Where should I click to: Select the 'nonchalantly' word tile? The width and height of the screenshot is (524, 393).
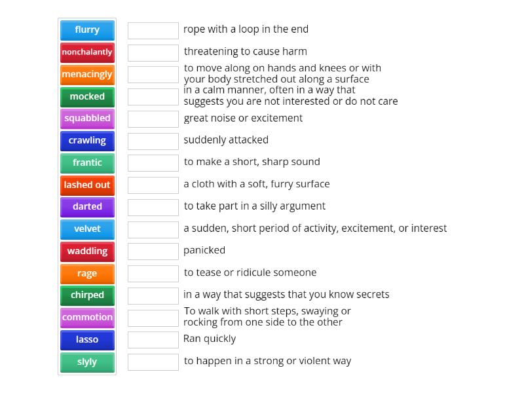pos(87,52)
